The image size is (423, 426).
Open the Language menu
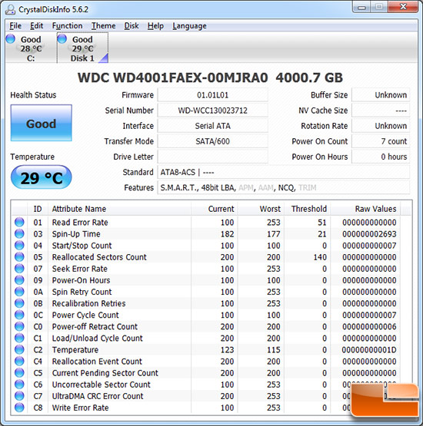click(189, 26)
